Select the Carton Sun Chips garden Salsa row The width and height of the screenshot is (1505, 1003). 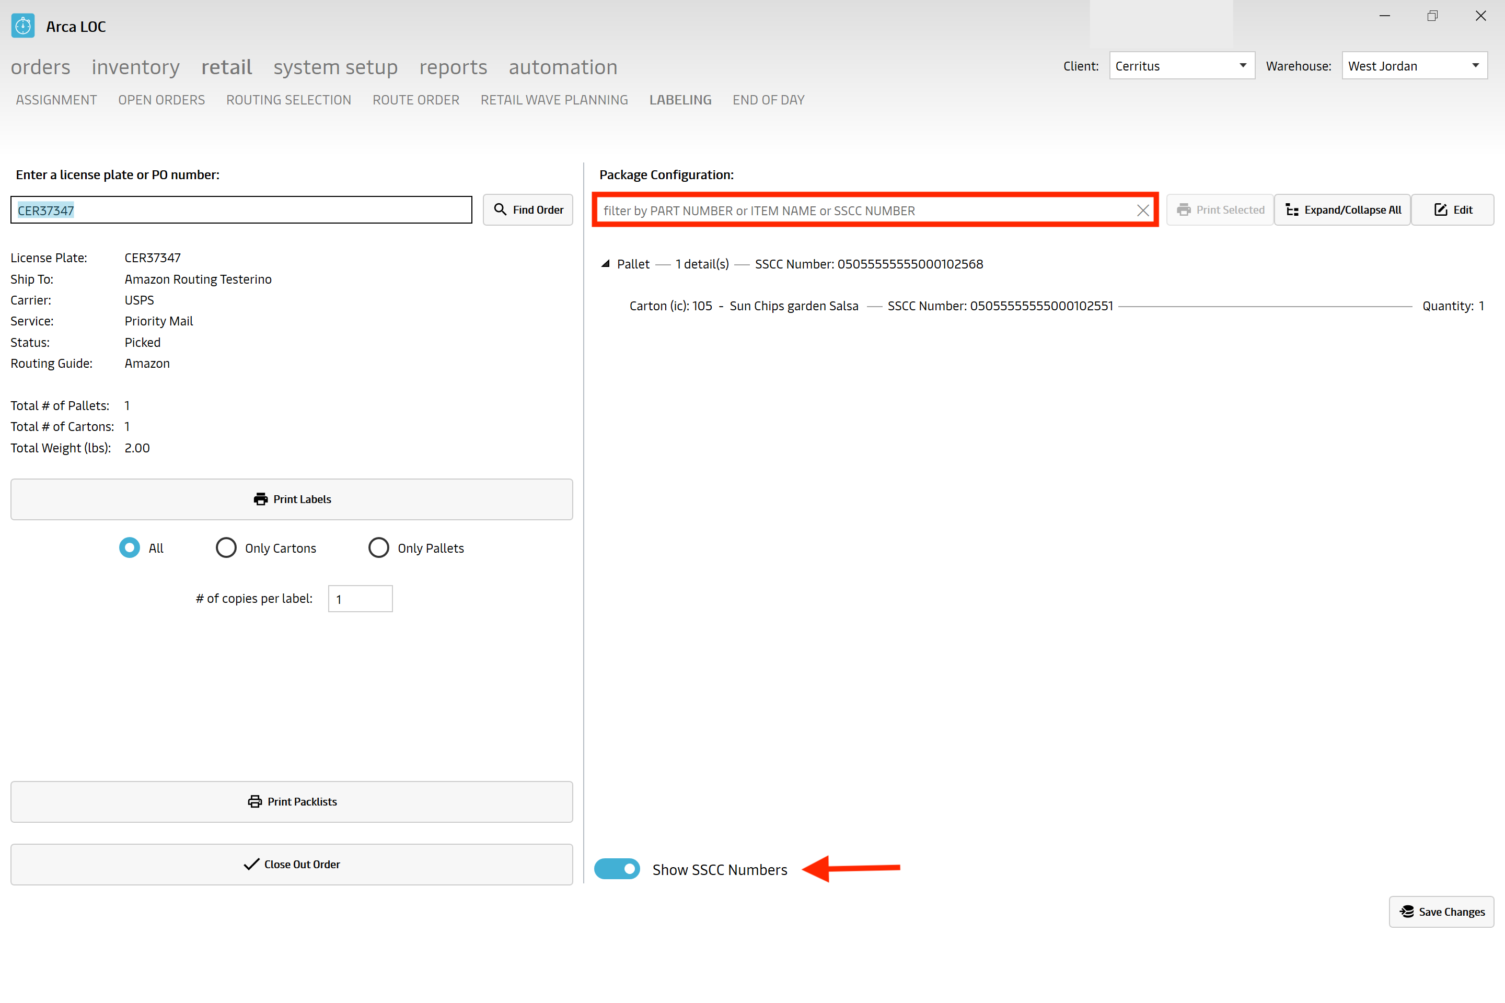click(1057, 306)
